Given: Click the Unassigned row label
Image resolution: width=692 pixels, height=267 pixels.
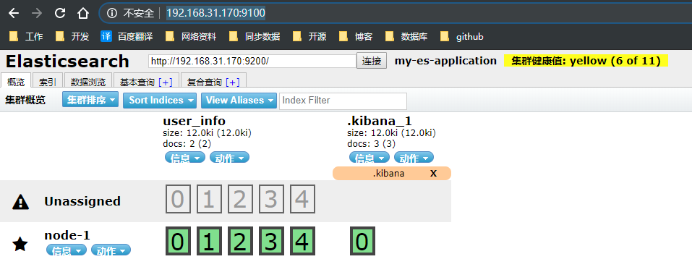Looking at the screenshot, I should [82, 201].
